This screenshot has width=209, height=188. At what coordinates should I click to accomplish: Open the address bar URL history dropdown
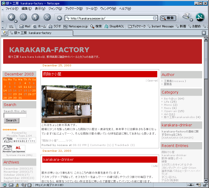155,18
